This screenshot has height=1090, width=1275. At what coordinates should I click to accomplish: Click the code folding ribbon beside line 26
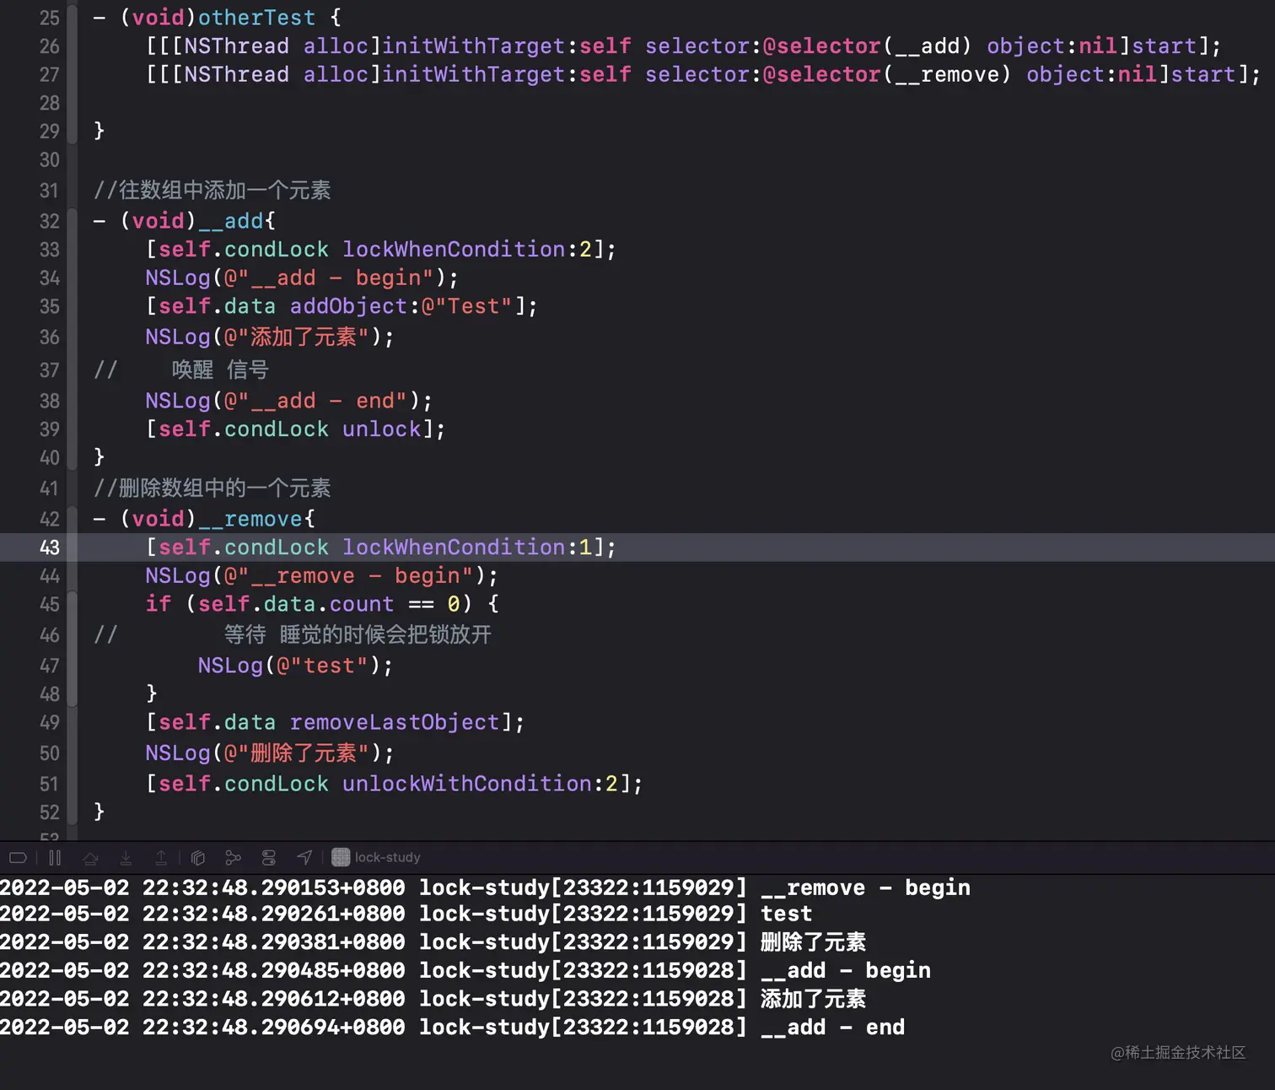(72, 46)
